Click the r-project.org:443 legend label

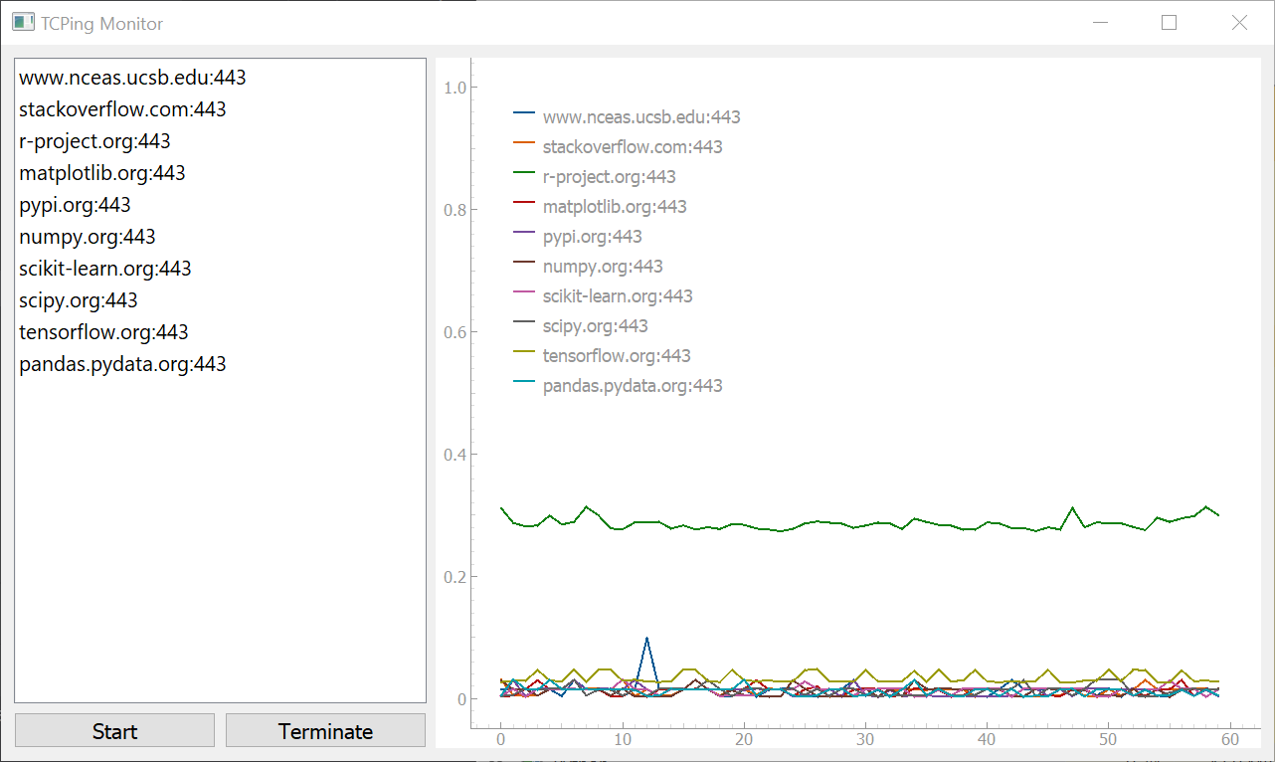610,177
